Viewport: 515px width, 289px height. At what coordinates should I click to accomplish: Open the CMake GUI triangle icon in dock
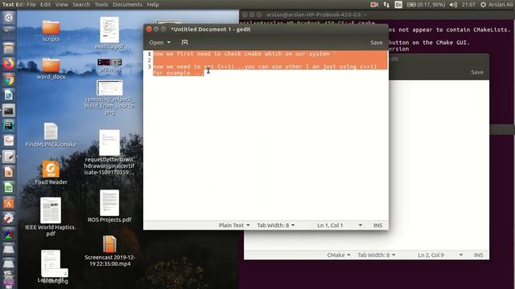(x=9, y=234)
